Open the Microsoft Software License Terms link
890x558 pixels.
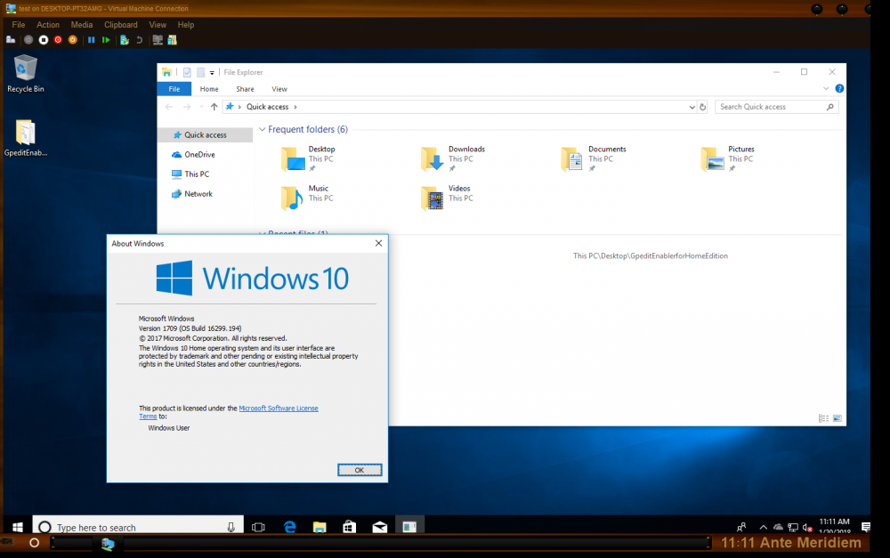(279, 408)
